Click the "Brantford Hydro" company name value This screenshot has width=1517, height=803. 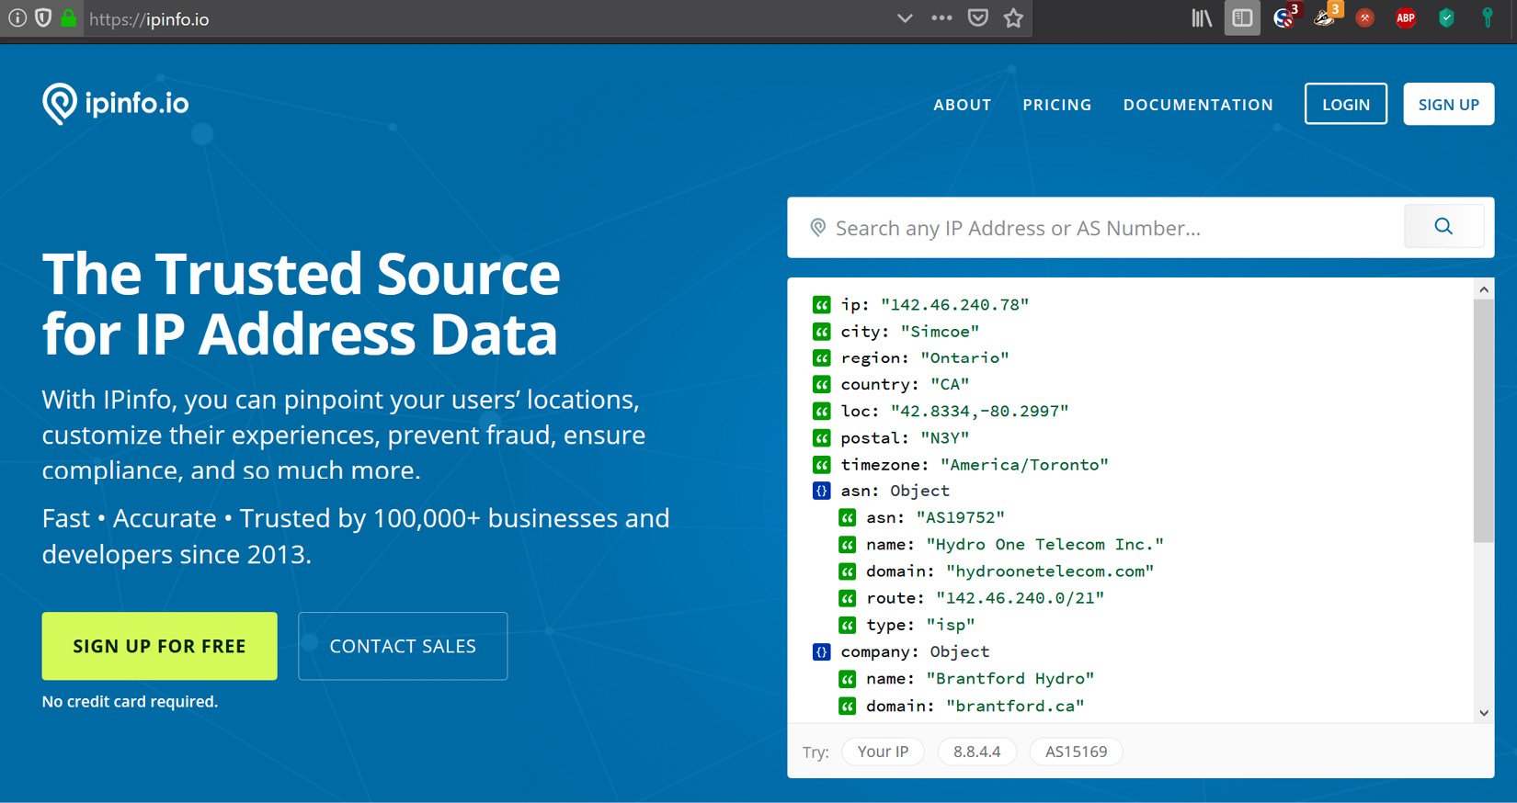(x=1009, y=678)
